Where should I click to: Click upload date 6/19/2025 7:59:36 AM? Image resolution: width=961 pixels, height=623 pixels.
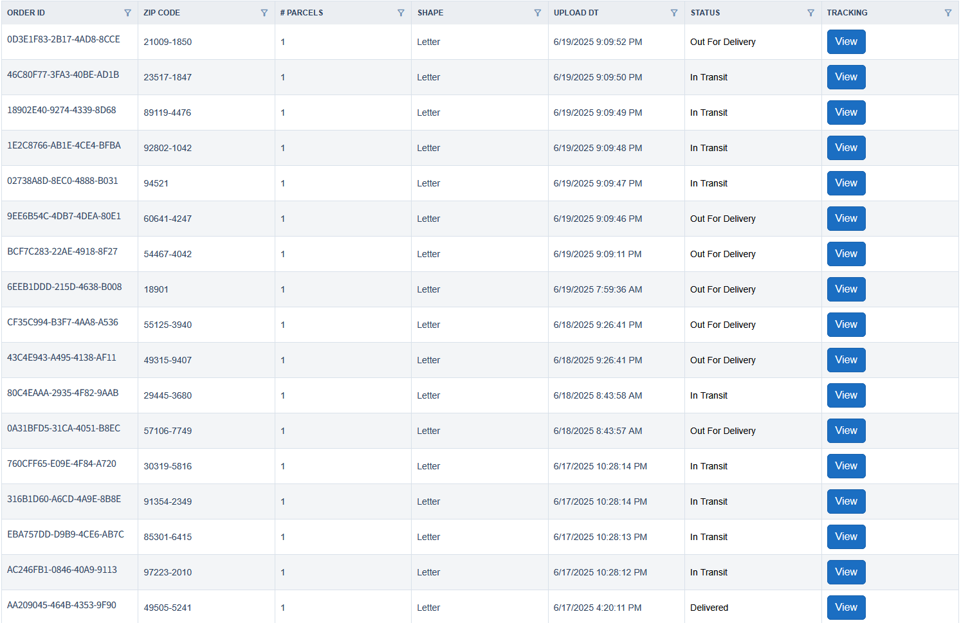(598, 289)
